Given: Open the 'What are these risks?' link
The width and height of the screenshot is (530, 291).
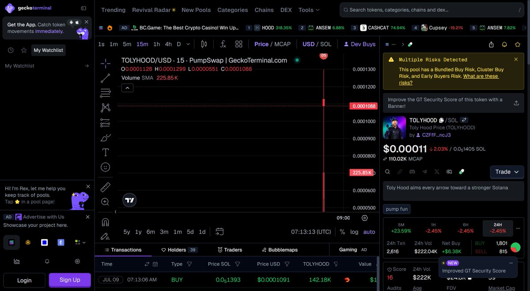Looking at the screenshot, I should point(449,79).
